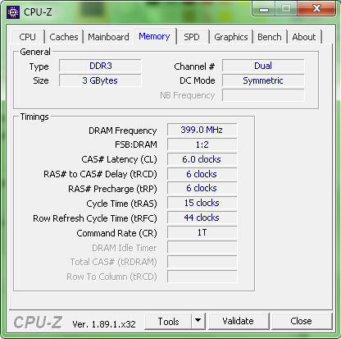Switch to the Graphics tab
Viewport: 341px width, 339px height.
tap(231, 37)
